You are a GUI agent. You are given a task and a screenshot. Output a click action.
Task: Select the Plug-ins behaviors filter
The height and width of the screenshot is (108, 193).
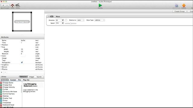[x=26, y=80]
